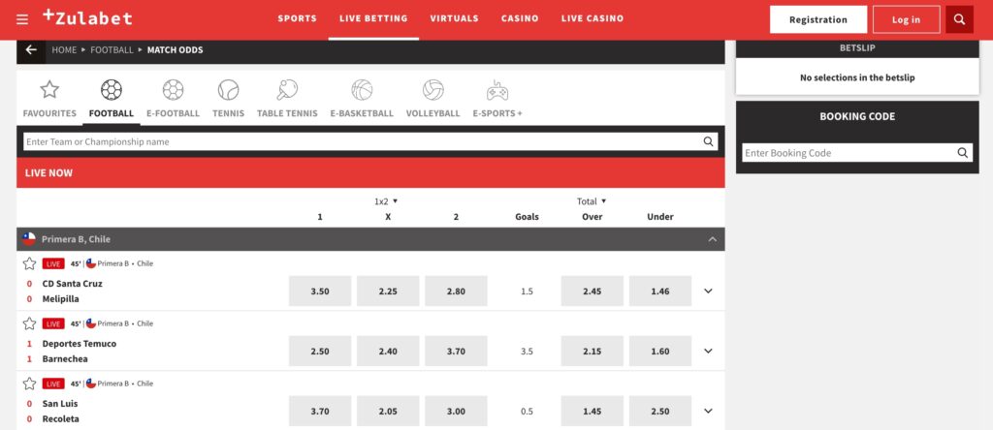Select Over 2.45 for Santa Cruz match
The width and height of the screenshot is (993, 430).
pos(593,291)
